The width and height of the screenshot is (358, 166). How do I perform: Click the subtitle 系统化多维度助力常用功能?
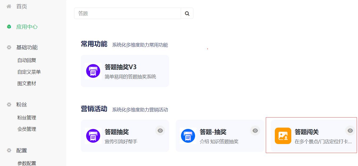[140, 45]
